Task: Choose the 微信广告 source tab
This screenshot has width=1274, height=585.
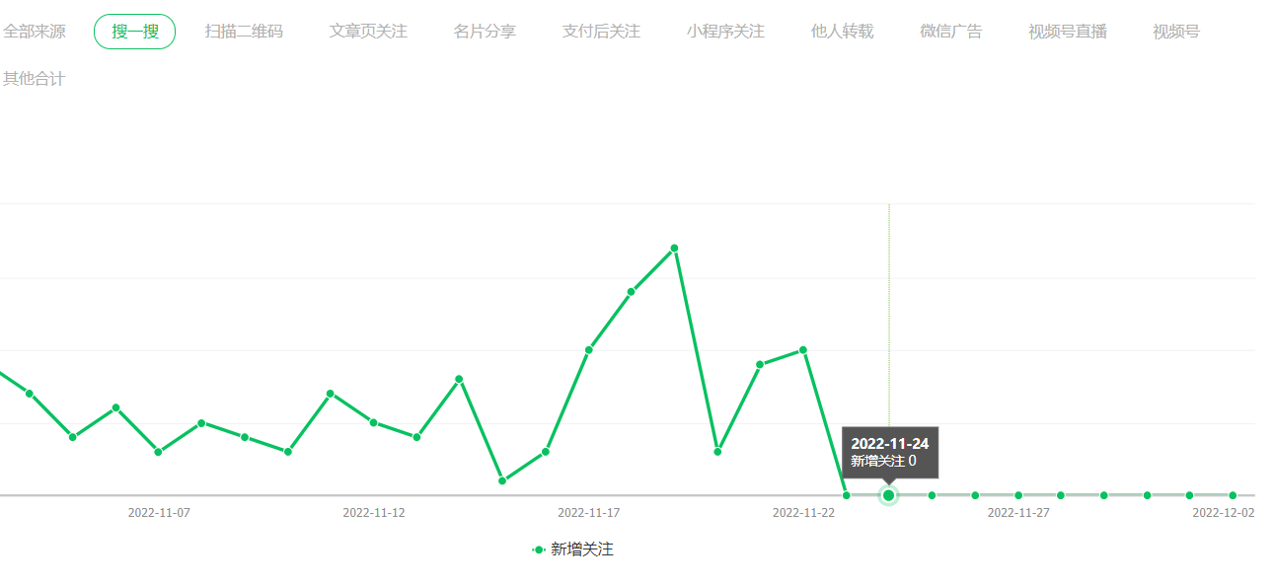Action: (950, 32)
